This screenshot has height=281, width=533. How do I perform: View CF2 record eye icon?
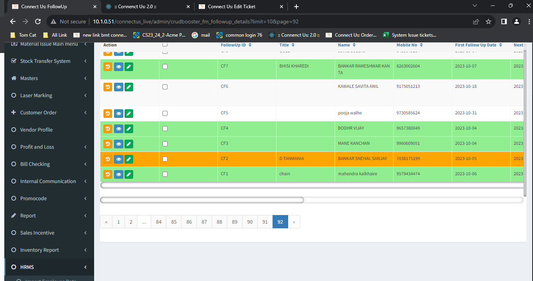pos(118,159)
